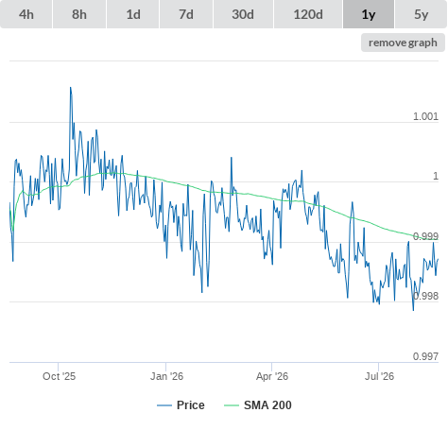Switch to the 8h time range
Image resolution: width=448 pixels, height=430 pixels.
79,14
